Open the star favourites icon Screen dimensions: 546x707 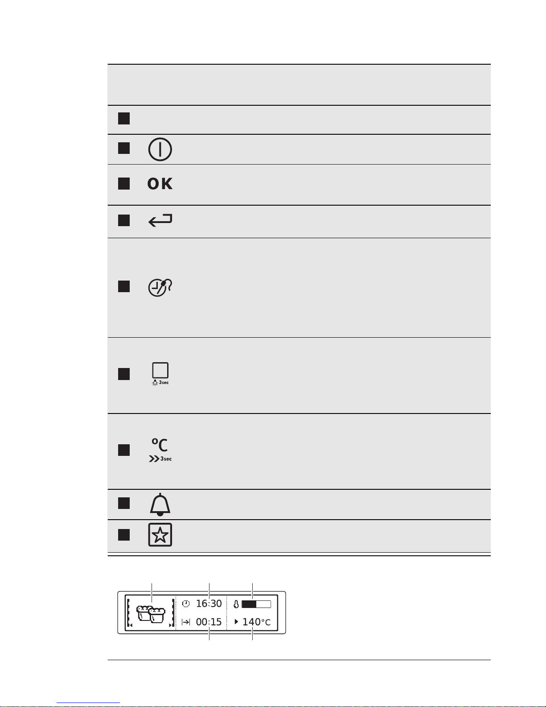click(x=160, y=535)
